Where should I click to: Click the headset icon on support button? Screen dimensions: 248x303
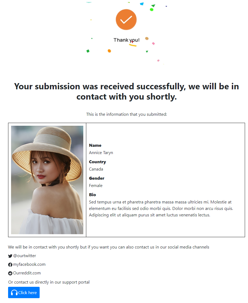tap(14, 292)
